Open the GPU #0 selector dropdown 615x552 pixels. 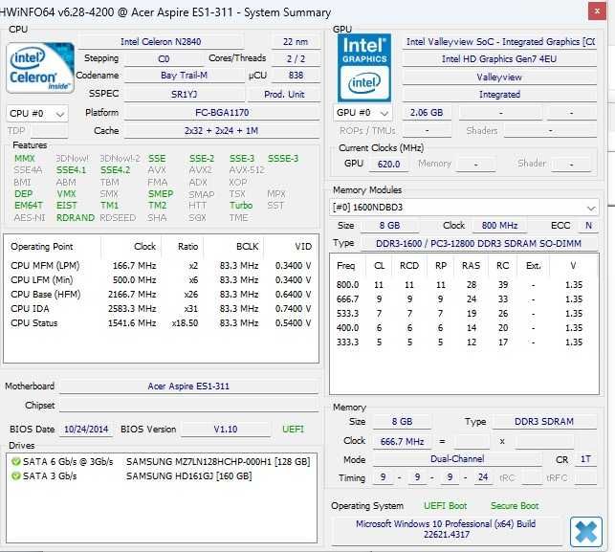click(362, 113)
